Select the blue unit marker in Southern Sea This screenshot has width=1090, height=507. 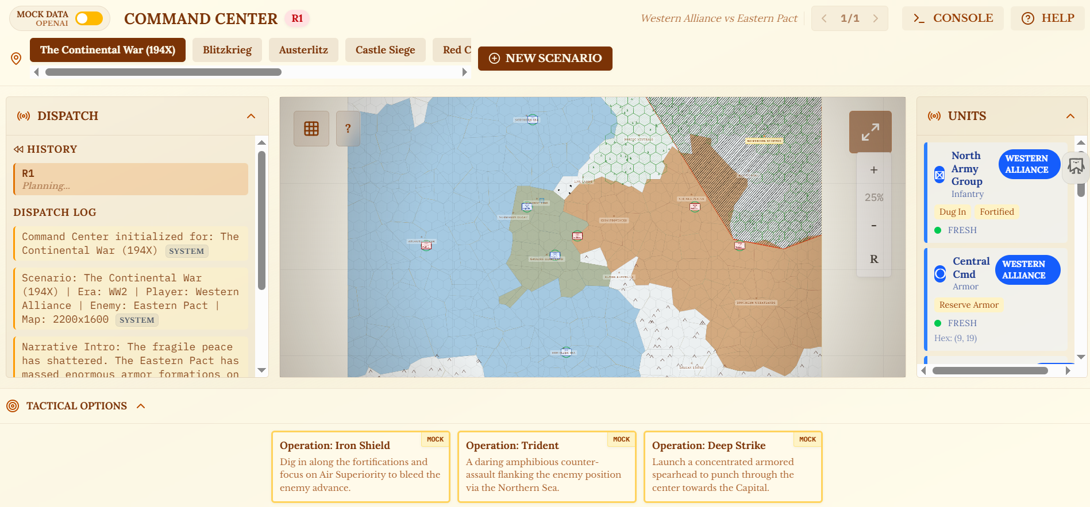pyautogui.click(x=566, y=352)
